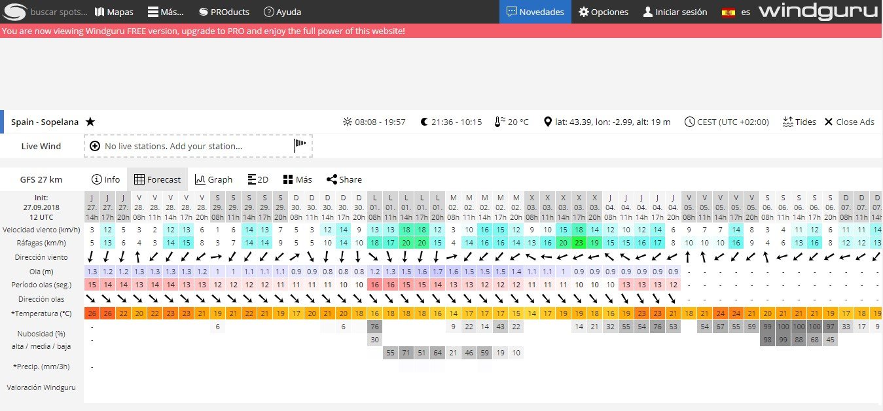883x411 pixels.
Task: Click the windsock icon in Live Wind box
Action: (x=300, y=146)
